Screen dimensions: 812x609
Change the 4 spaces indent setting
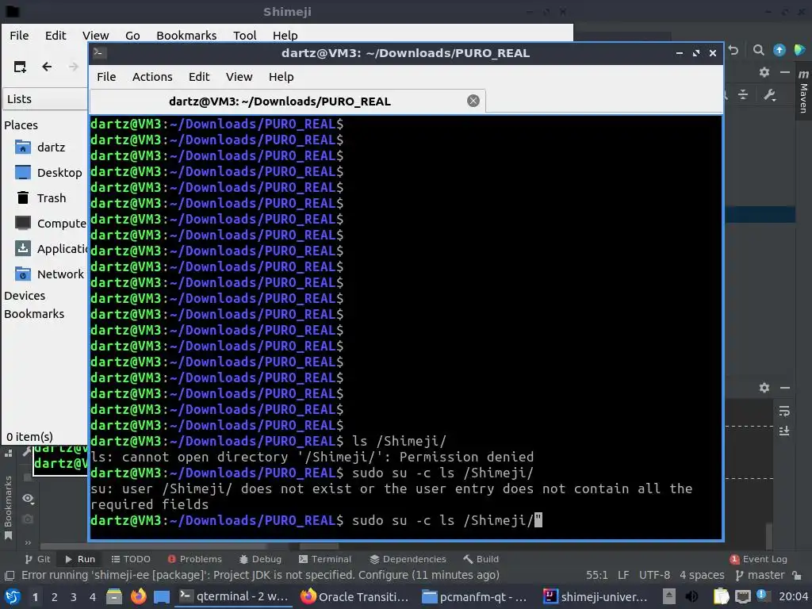(x=702, y=576)
